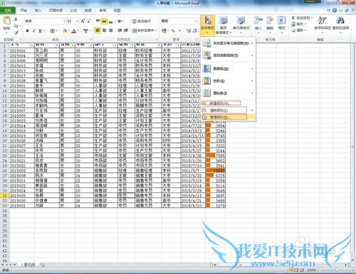Screen dimensions: 356x274
Task: Open the 数据条 data bars submenu
Action: point(229,69)
